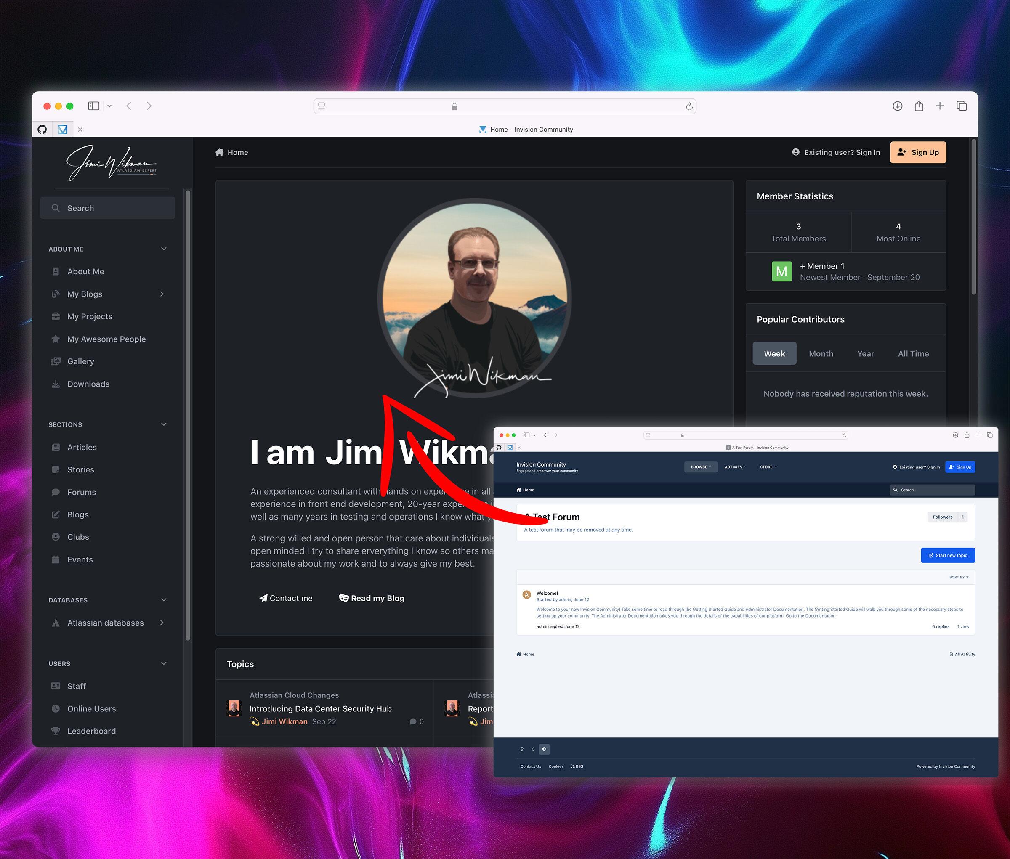
Task: Click the Sign Up button
Action: point(917,152)
